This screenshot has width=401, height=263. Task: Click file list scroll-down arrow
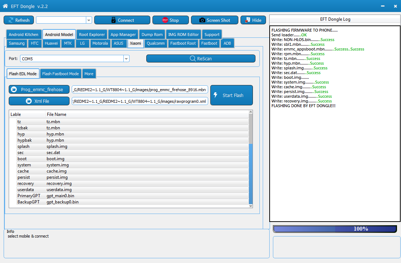(x=250, y=206)
